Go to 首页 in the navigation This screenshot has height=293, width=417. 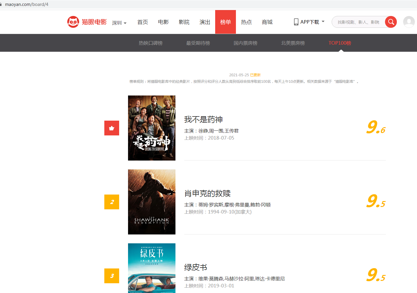[143, 22]
